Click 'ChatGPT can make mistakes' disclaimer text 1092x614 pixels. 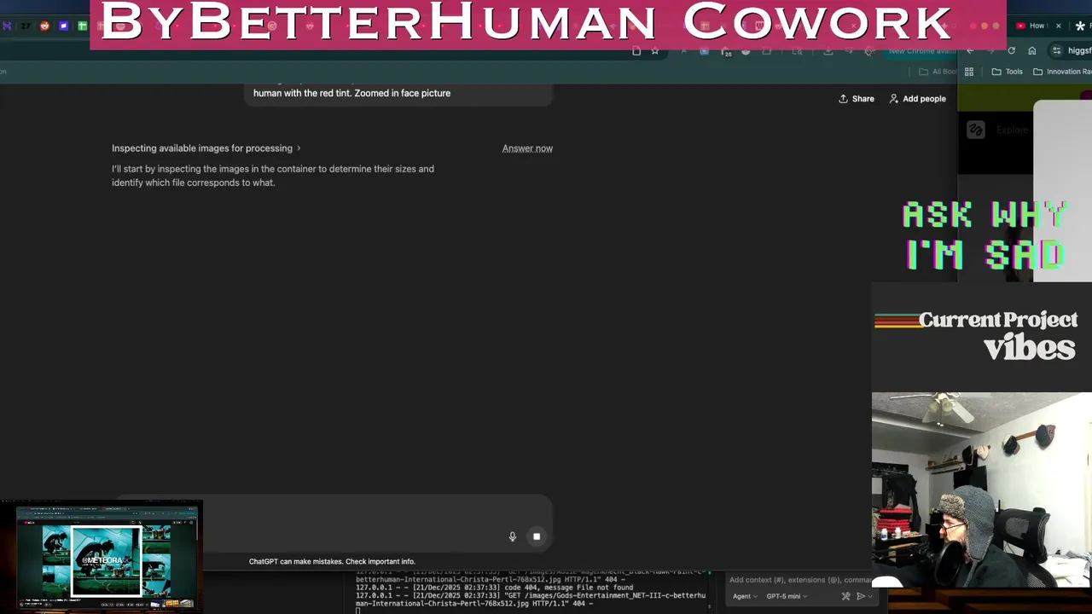point(332,561)
